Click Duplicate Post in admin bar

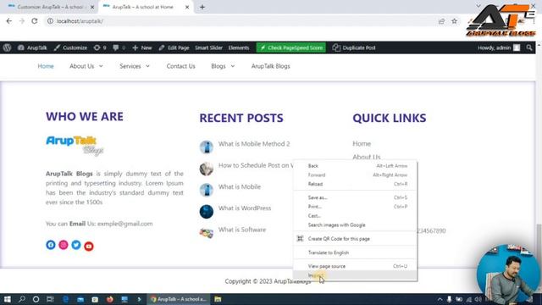click(354, 47)
